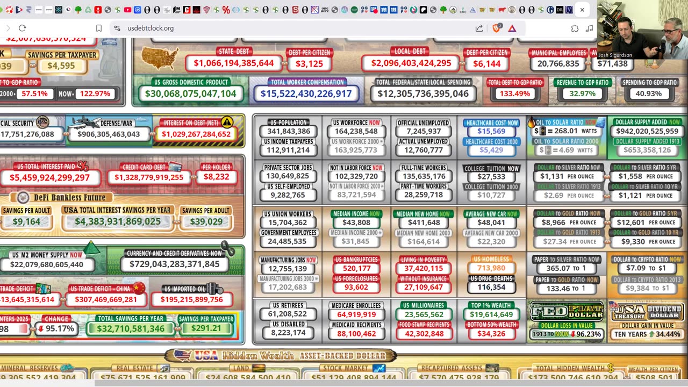688x387 pixels.
Task: Click the US Population value 341,843,386
Action: coord(289,132)
